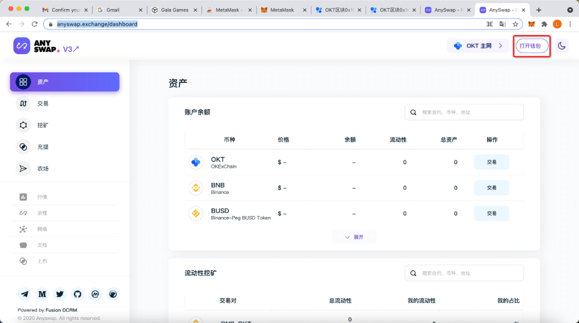Reload the page with refresh icon
The height and width of the screenshot is (323, 579).
[x=35, y=24]
